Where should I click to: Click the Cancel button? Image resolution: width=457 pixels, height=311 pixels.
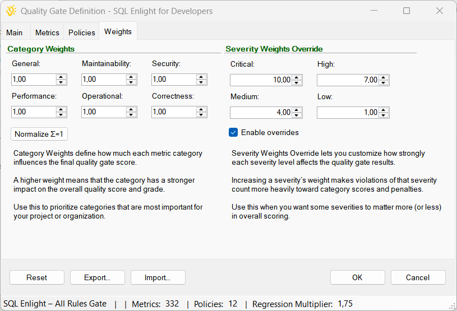[418, 277]
